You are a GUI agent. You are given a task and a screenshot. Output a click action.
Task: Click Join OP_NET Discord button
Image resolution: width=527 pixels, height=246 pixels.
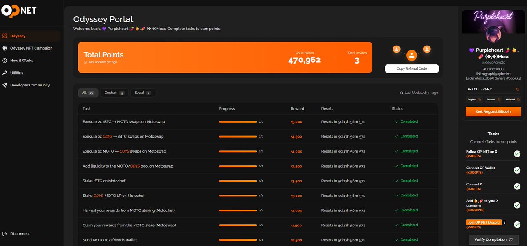[484, 222]
